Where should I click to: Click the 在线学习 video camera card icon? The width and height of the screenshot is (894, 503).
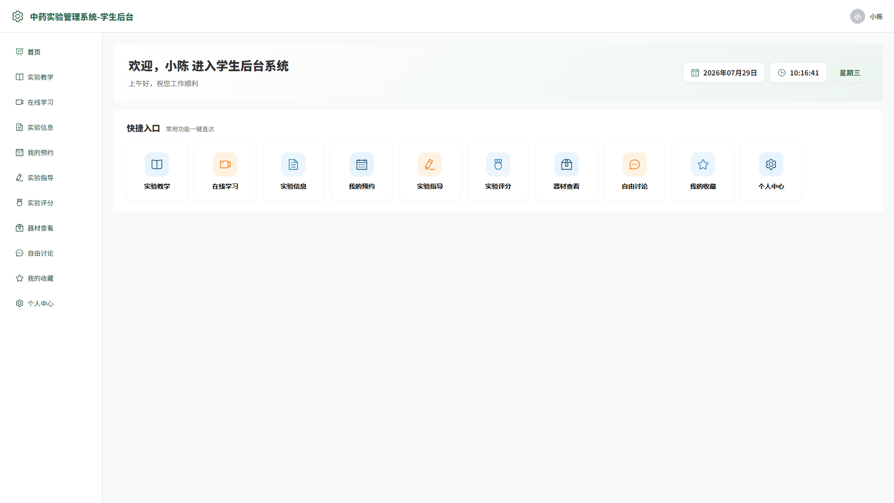click(x=225, y=164)
